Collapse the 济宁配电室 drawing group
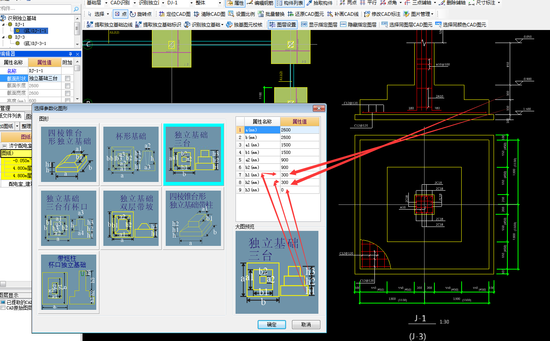 (x=4, y=146)
